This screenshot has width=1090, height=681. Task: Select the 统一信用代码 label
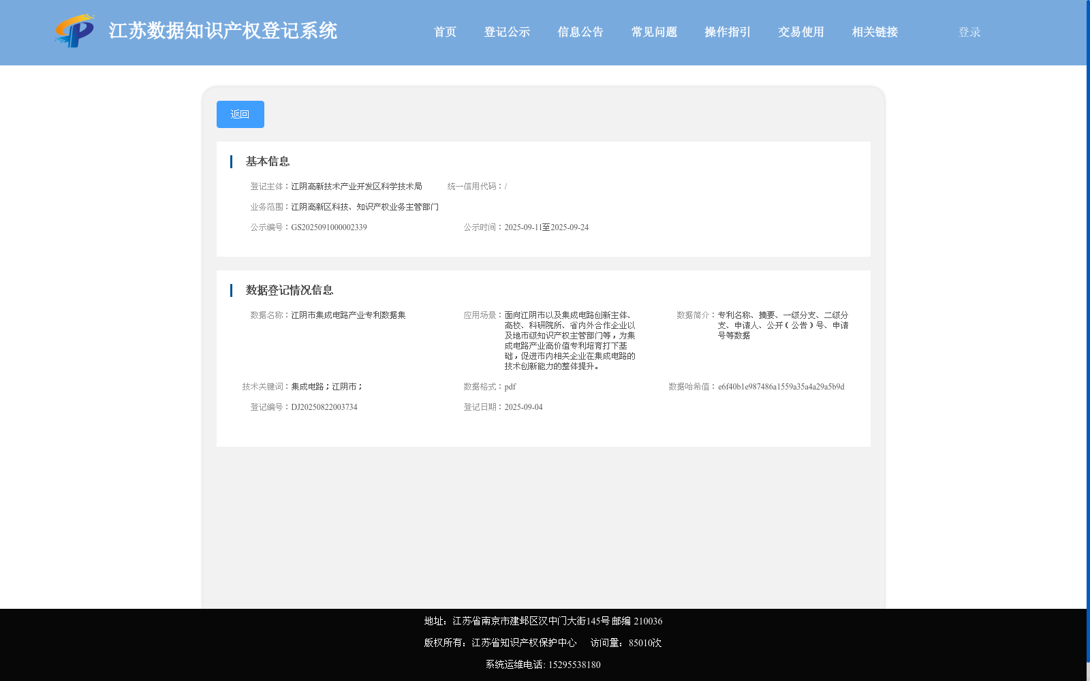pyautogui.click(x=475, y=187)
